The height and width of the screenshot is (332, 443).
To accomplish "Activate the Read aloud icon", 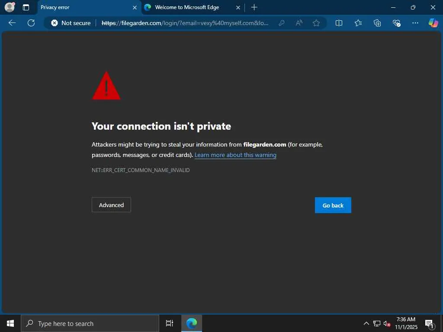I will (299, 23).
